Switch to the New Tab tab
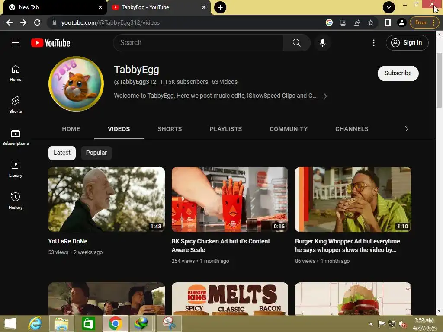This screenshot has height=332, width=443. (55, 7)
